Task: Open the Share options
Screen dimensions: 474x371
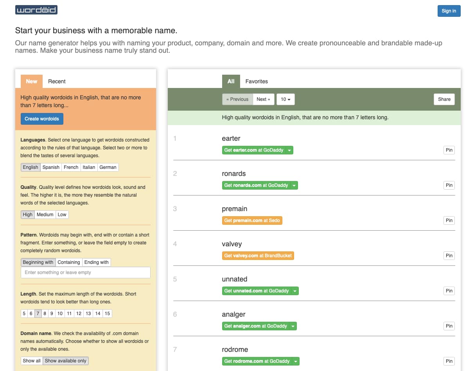Action: 444,99
